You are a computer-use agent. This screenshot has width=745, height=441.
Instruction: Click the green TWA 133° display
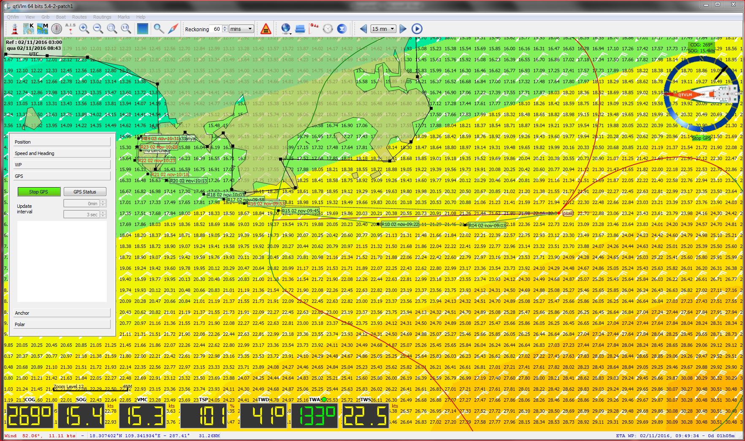[x=315, y=415]
